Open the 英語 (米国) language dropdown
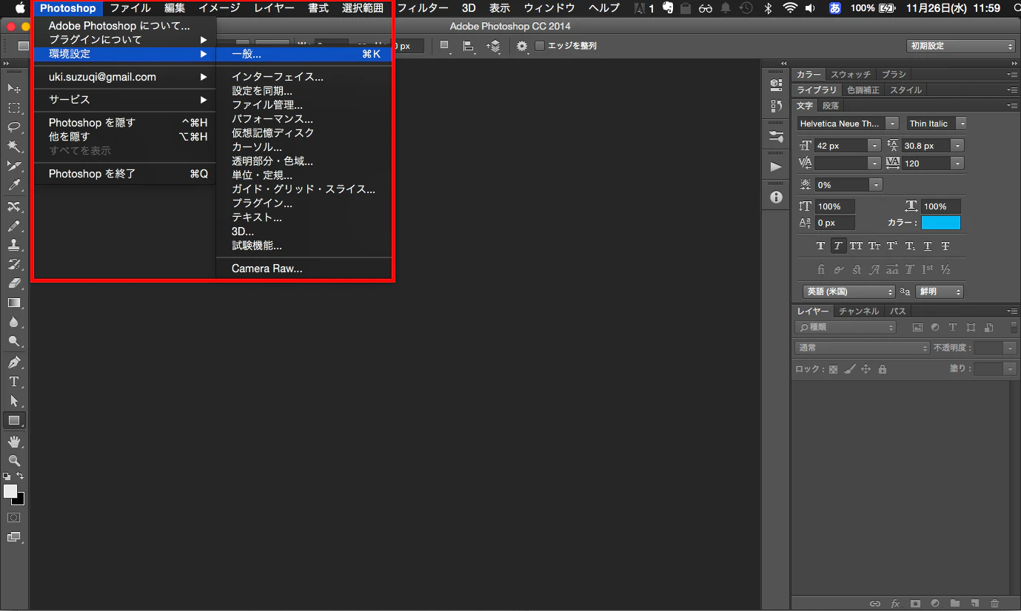1021x611 pixels. pyautogui.click(x=849, y=291)
